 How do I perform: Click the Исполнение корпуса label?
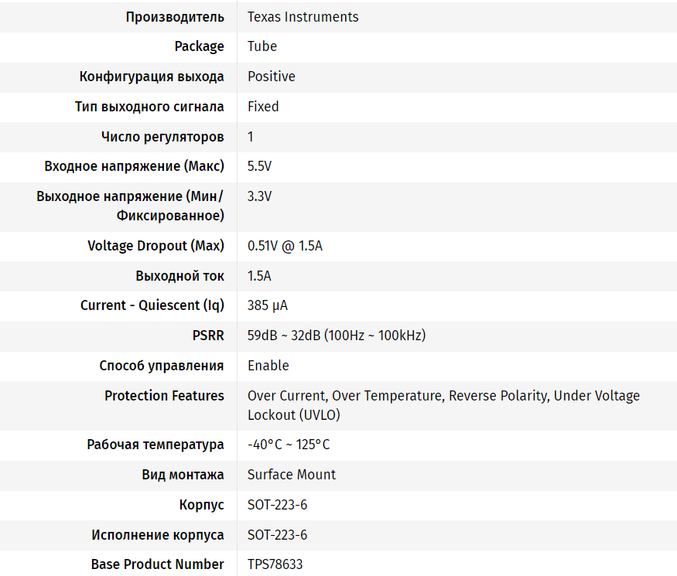tap(158, 534)
